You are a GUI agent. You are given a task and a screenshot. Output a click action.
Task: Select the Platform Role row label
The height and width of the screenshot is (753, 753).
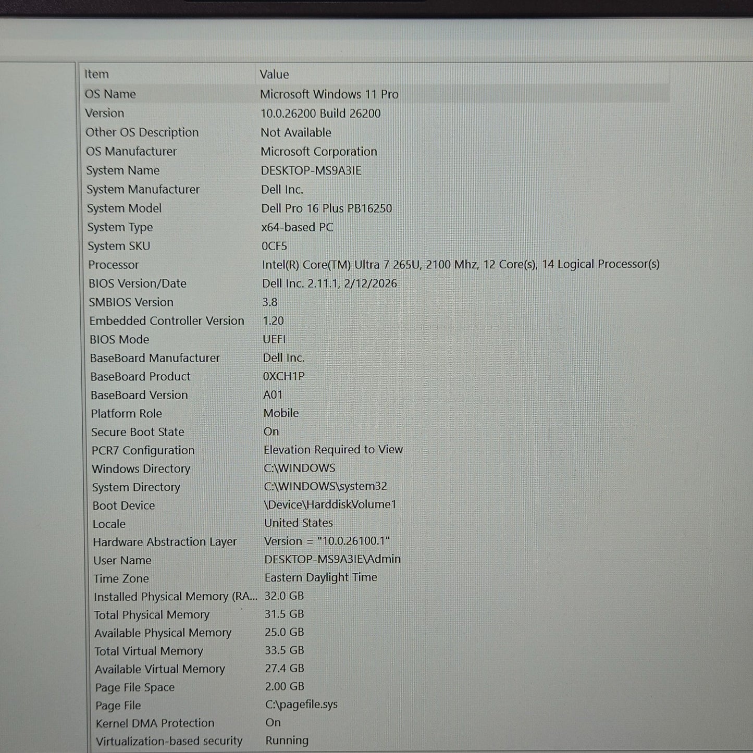(x=127, y=414)
